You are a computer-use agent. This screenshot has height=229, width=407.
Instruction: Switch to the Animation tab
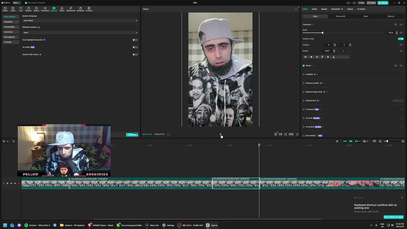(337, 9)
